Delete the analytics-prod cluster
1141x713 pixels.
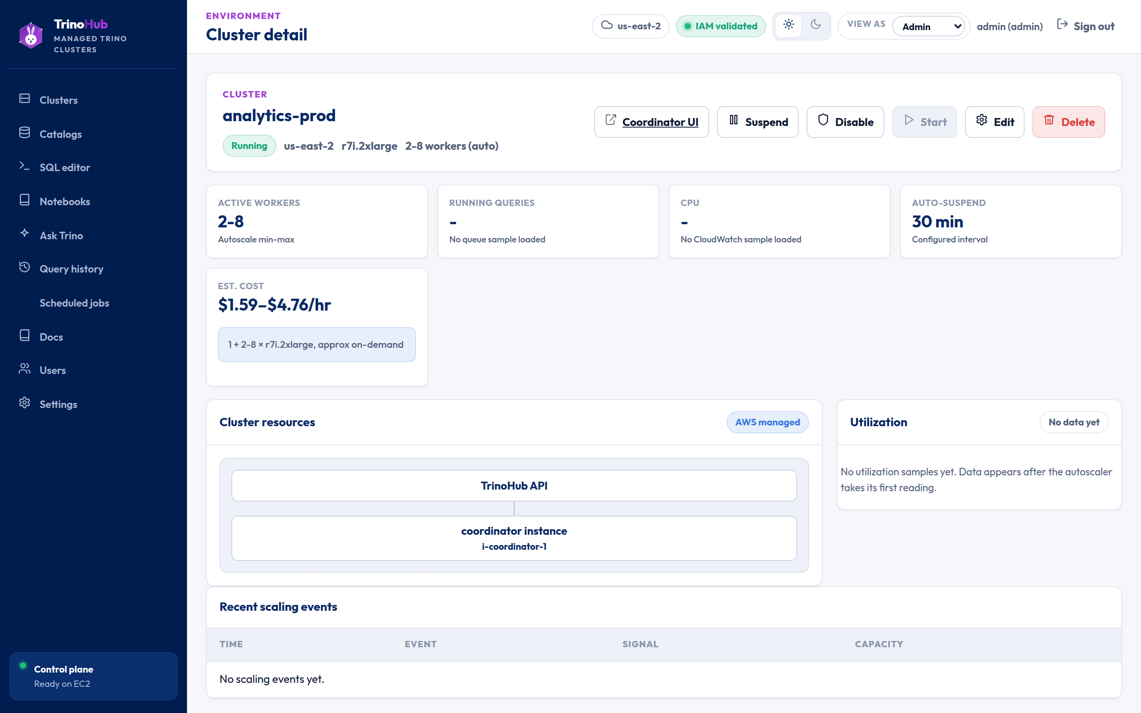pos(1069,122)
